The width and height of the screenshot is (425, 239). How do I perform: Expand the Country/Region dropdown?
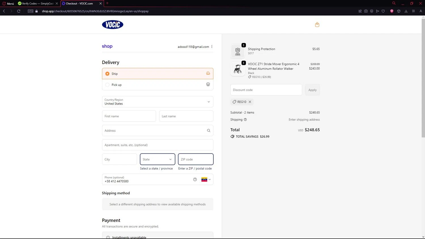158,102
